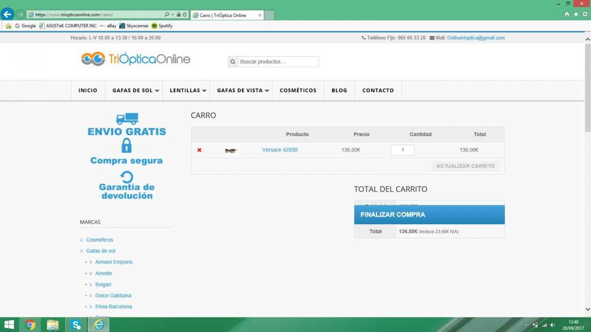Click ACTUALIZAR CARRITO button

[x=465, y=166]
